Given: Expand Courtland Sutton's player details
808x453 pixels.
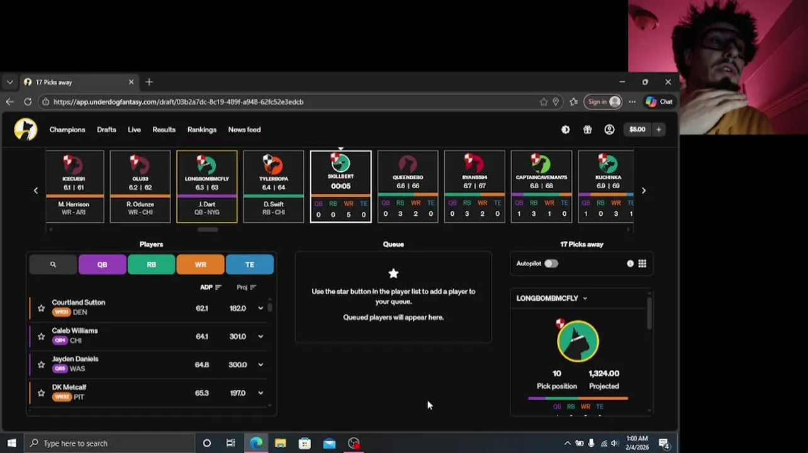Looking at the screenshot, I should pos(261,308).
